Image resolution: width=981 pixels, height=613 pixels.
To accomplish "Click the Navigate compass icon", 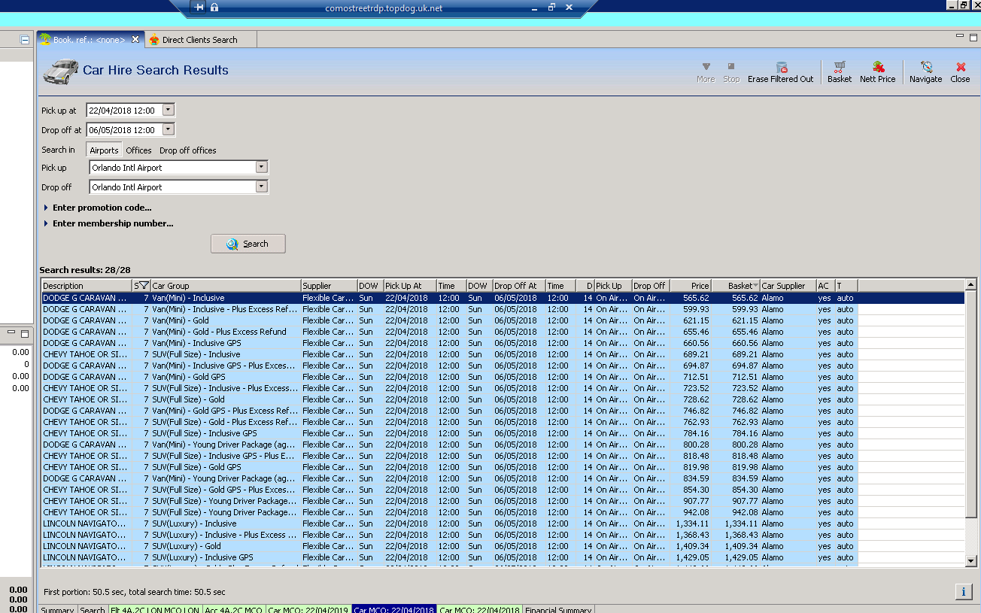I will click(926, 67).
